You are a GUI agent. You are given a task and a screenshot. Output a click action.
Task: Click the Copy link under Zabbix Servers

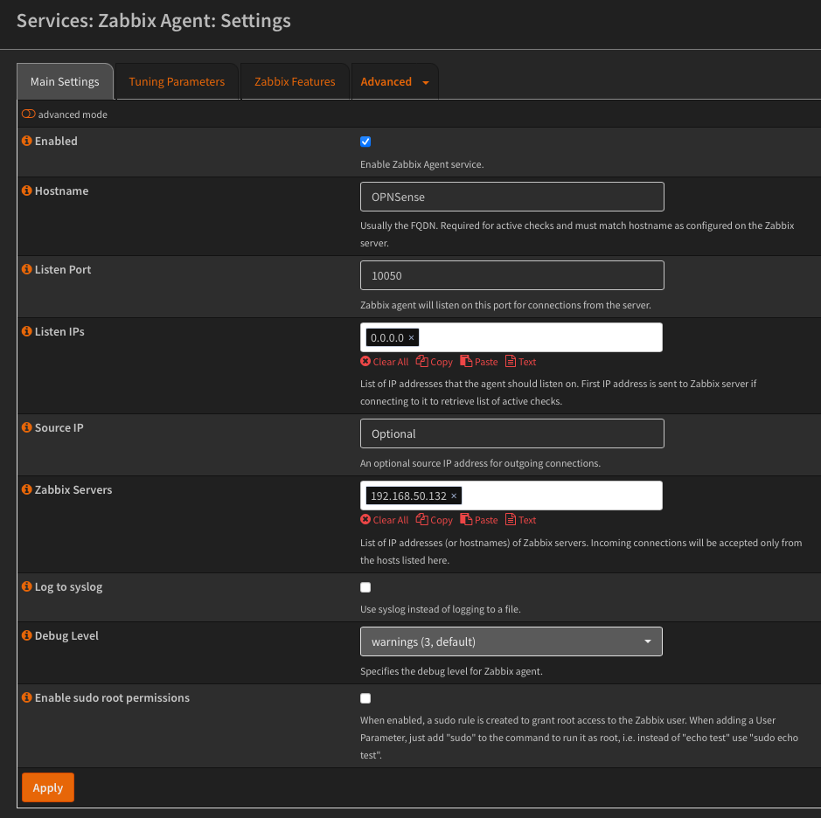coord(435,519)
